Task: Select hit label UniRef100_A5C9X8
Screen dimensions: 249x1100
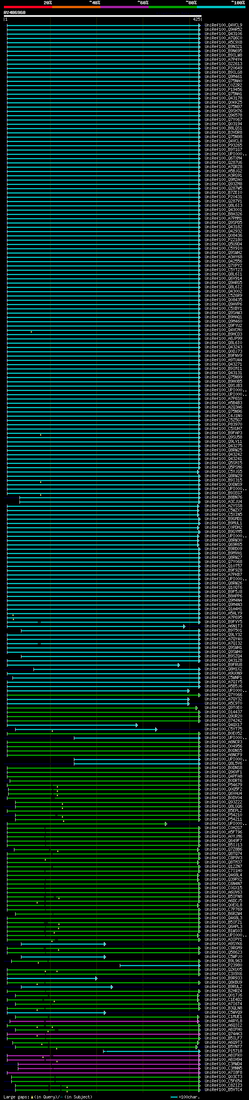Action: pos(223,42)
